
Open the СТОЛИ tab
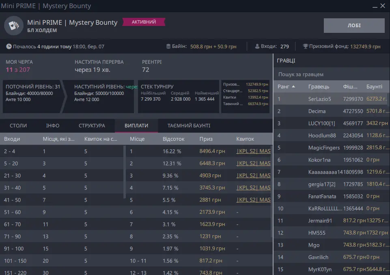click(18, 126)
